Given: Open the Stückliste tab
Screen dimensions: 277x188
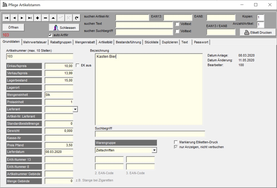Looking at the screenshot, I should pyautogui.click(x=152, y=42).
